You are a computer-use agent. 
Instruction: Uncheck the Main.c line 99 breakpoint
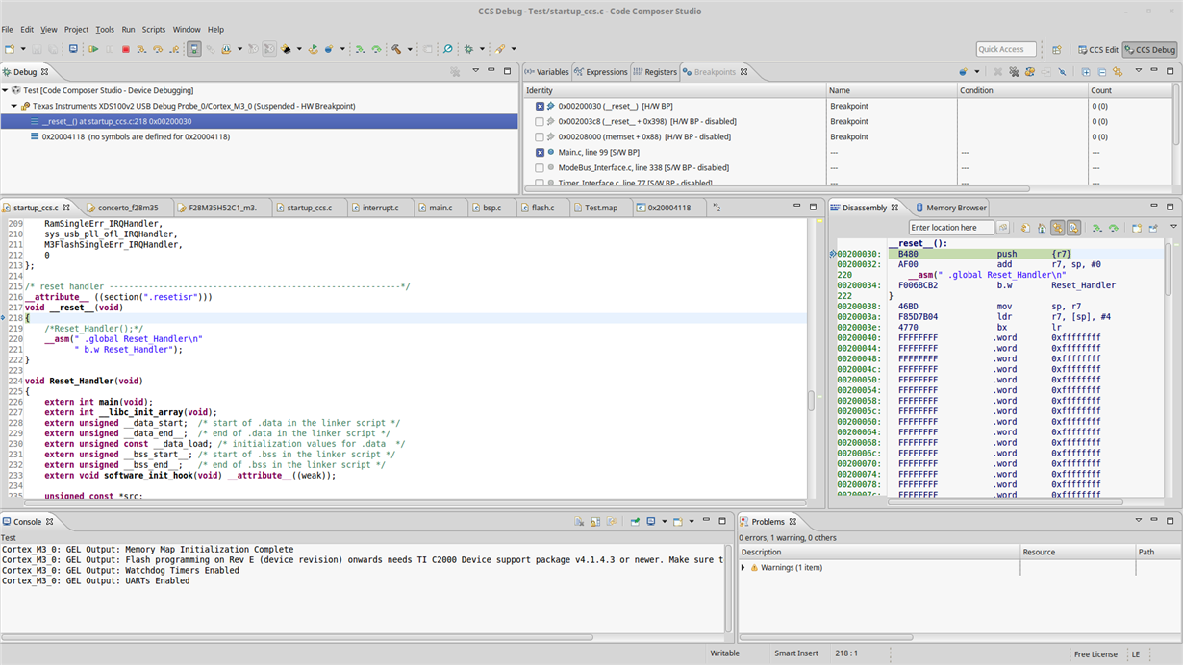click(x=540, y=152)
